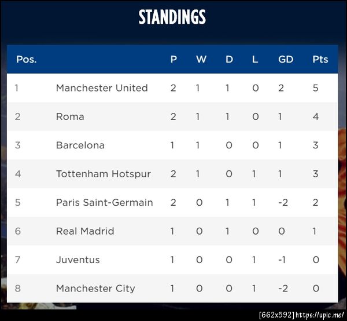Viewport: 347px width, 321px height.
Task: Click Paris Saint-Germain's goal difference -2
Action: tap(282, 202)
